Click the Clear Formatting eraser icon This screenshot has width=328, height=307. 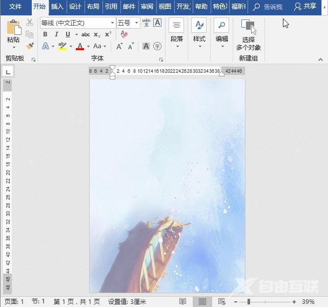click(124, 34)
